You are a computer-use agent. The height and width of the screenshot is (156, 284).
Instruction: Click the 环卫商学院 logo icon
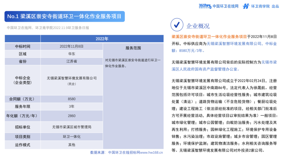click(246, 6)
